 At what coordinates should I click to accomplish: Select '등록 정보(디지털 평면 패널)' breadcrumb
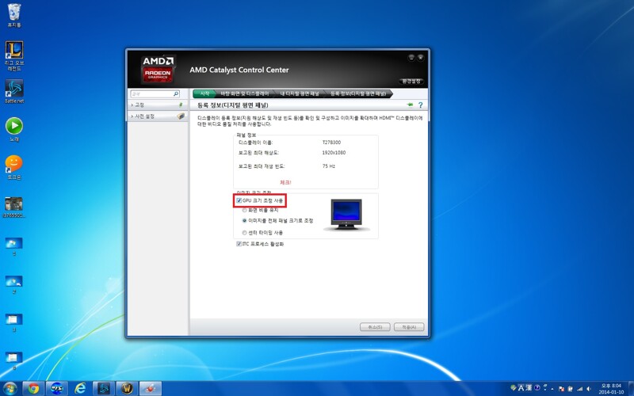(358, 93)
